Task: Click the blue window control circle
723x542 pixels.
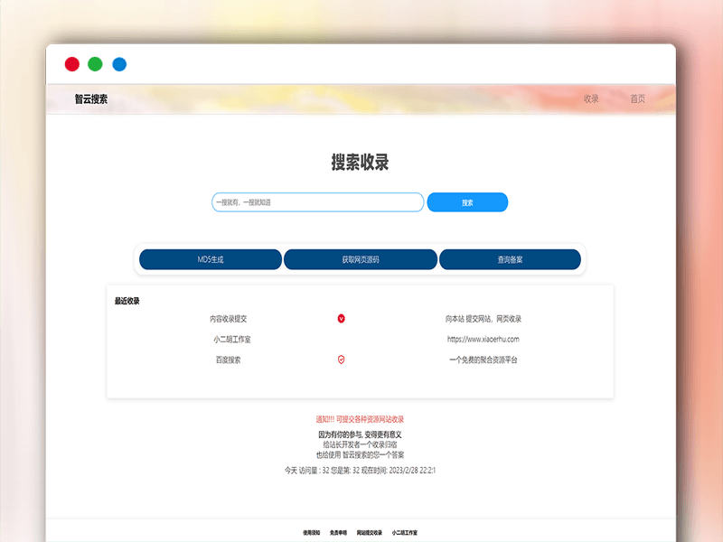Action: click(118, 64)
